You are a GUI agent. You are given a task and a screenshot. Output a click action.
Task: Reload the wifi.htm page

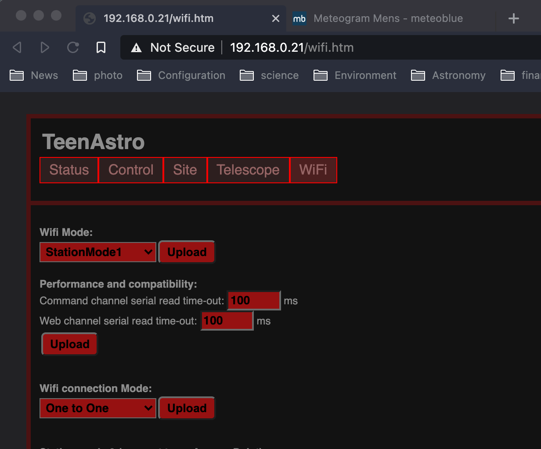(x=73, y=47)
